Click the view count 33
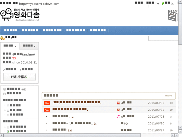This screenshot has width=182, height=137. tap(171, 103)
